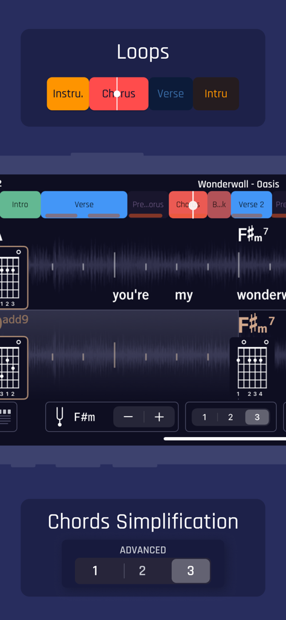The image size is (286, 620).
Task: Jump to the B...k section
Action: click(x=219, y=205)
